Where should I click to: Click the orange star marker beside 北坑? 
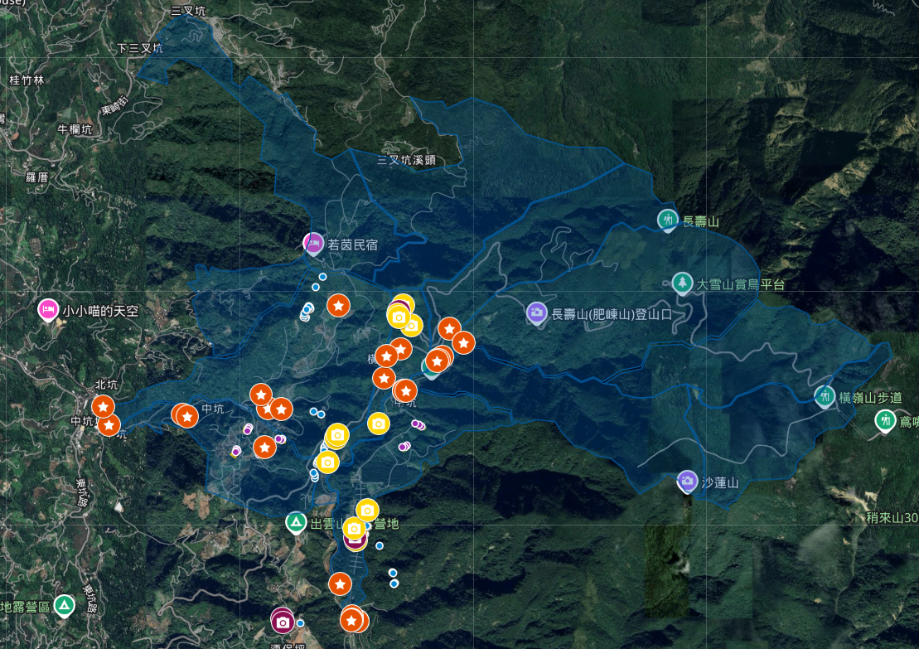click(103, 407)
